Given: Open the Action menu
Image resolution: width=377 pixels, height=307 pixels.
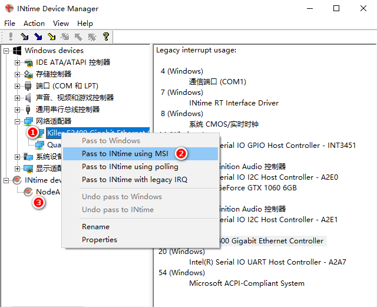Looking at the screenshot, I should [x=34, y=24].
